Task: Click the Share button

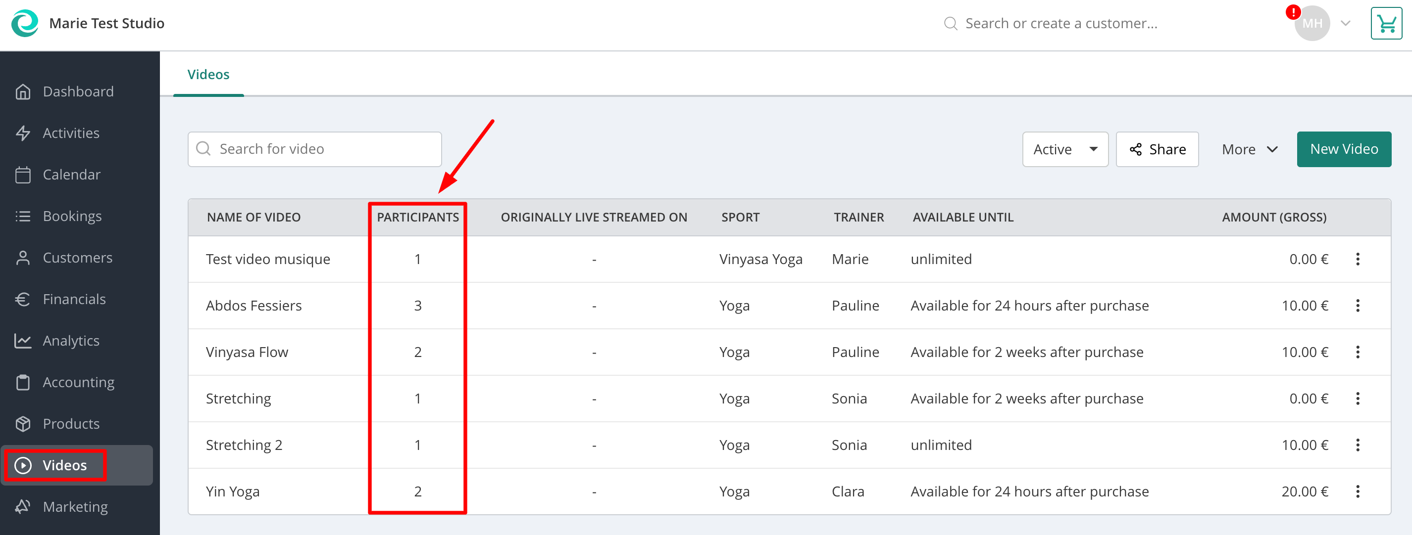Action: point(1157,149)
